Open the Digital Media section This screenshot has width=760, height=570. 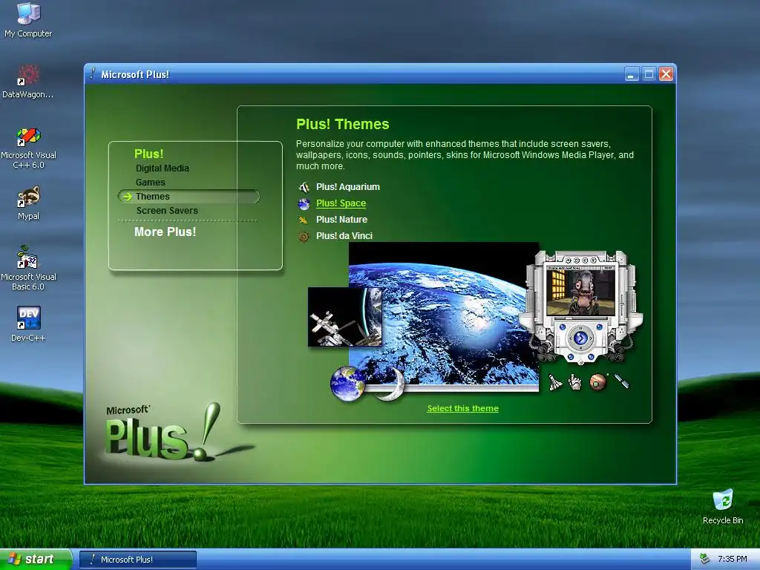pyautogui.click(x=163, y=168)
